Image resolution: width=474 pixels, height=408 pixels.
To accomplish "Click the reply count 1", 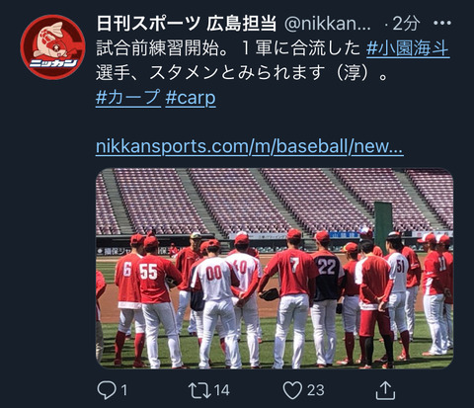I will (123, 390).
